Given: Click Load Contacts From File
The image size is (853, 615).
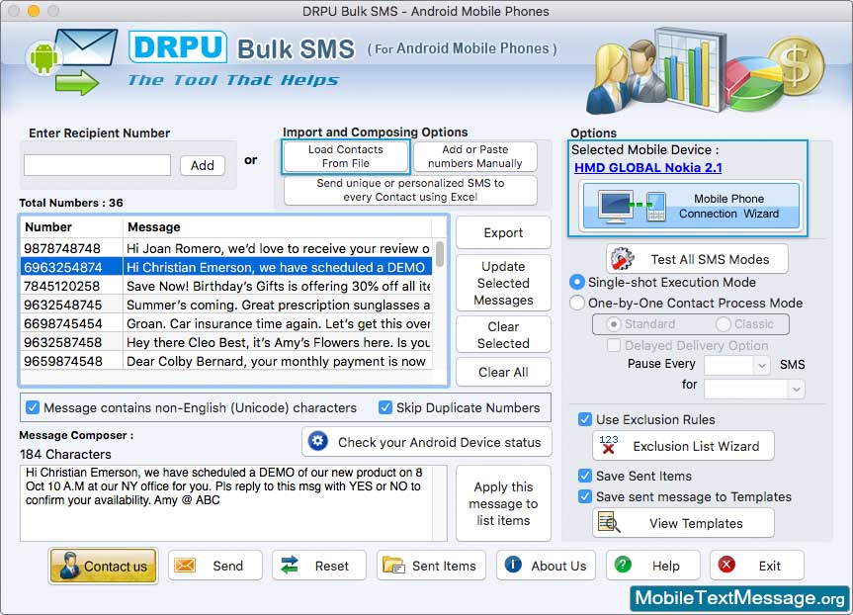Looking at the screenshot, I should pyautogui.click(x=345, y=156).
